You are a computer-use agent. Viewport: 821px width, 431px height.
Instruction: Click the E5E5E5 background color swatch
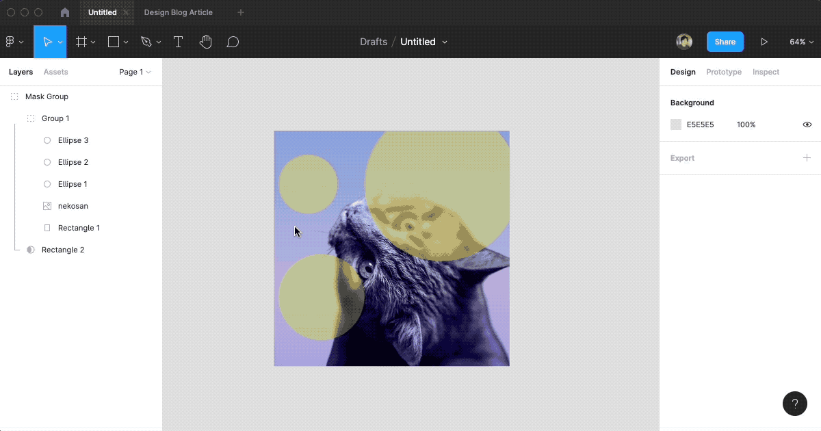pyautogui.click(x=676, y=125)
